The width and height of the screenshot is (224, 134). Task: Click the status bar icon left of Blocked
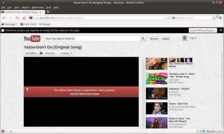point(204,131)
